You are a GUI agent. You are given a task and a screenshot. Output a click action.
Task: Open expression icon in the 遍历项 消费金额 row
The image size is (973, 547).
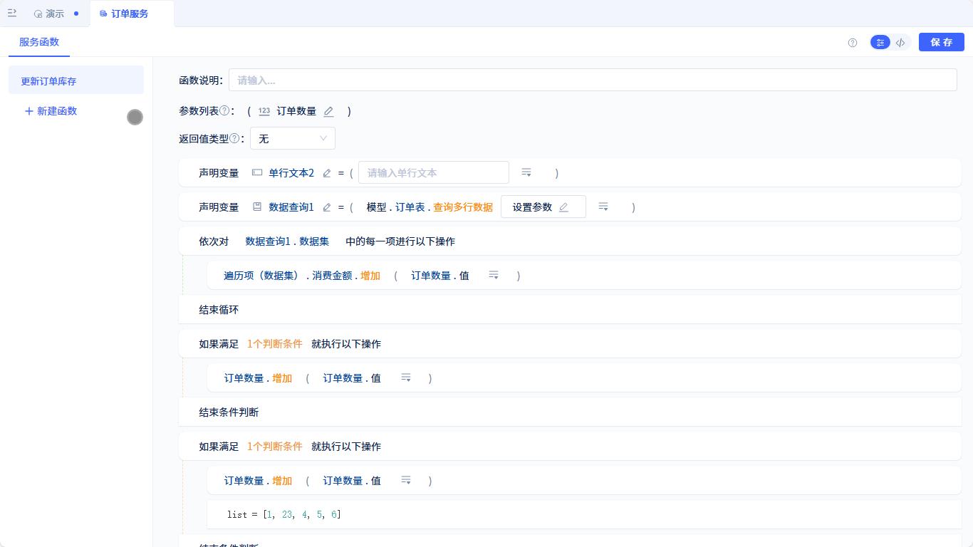(494, 275)
